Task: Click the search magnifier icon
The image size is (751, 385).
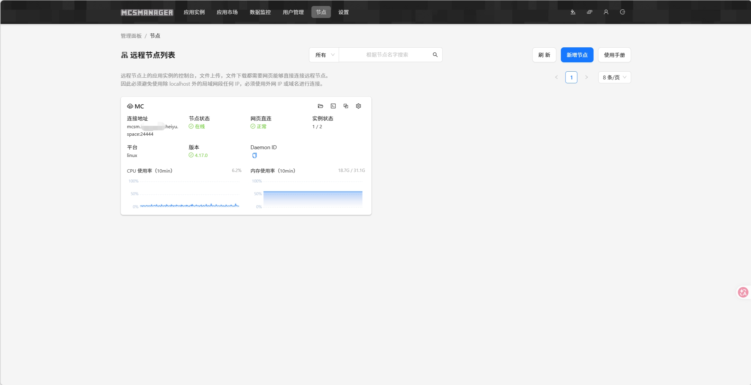Action: 435,55
